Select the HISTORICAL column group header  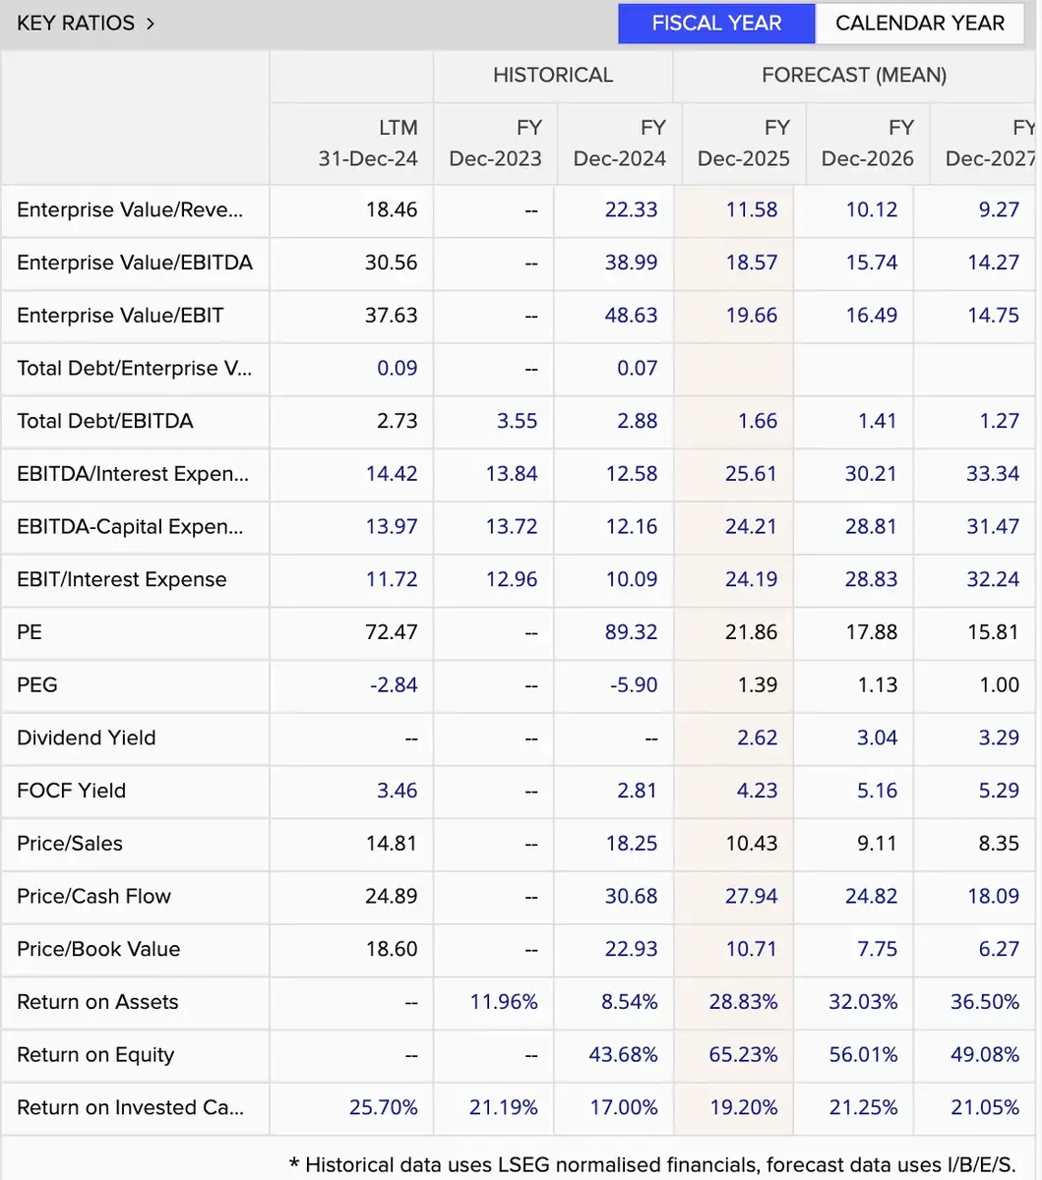(x=553, y=75)
